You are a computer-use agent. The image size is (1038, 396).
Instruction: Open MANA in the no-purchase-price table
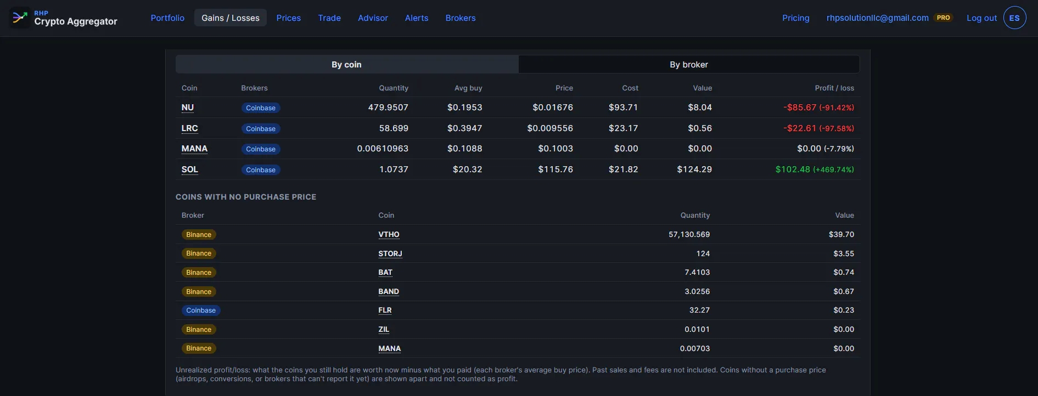[x=390, y=348]
